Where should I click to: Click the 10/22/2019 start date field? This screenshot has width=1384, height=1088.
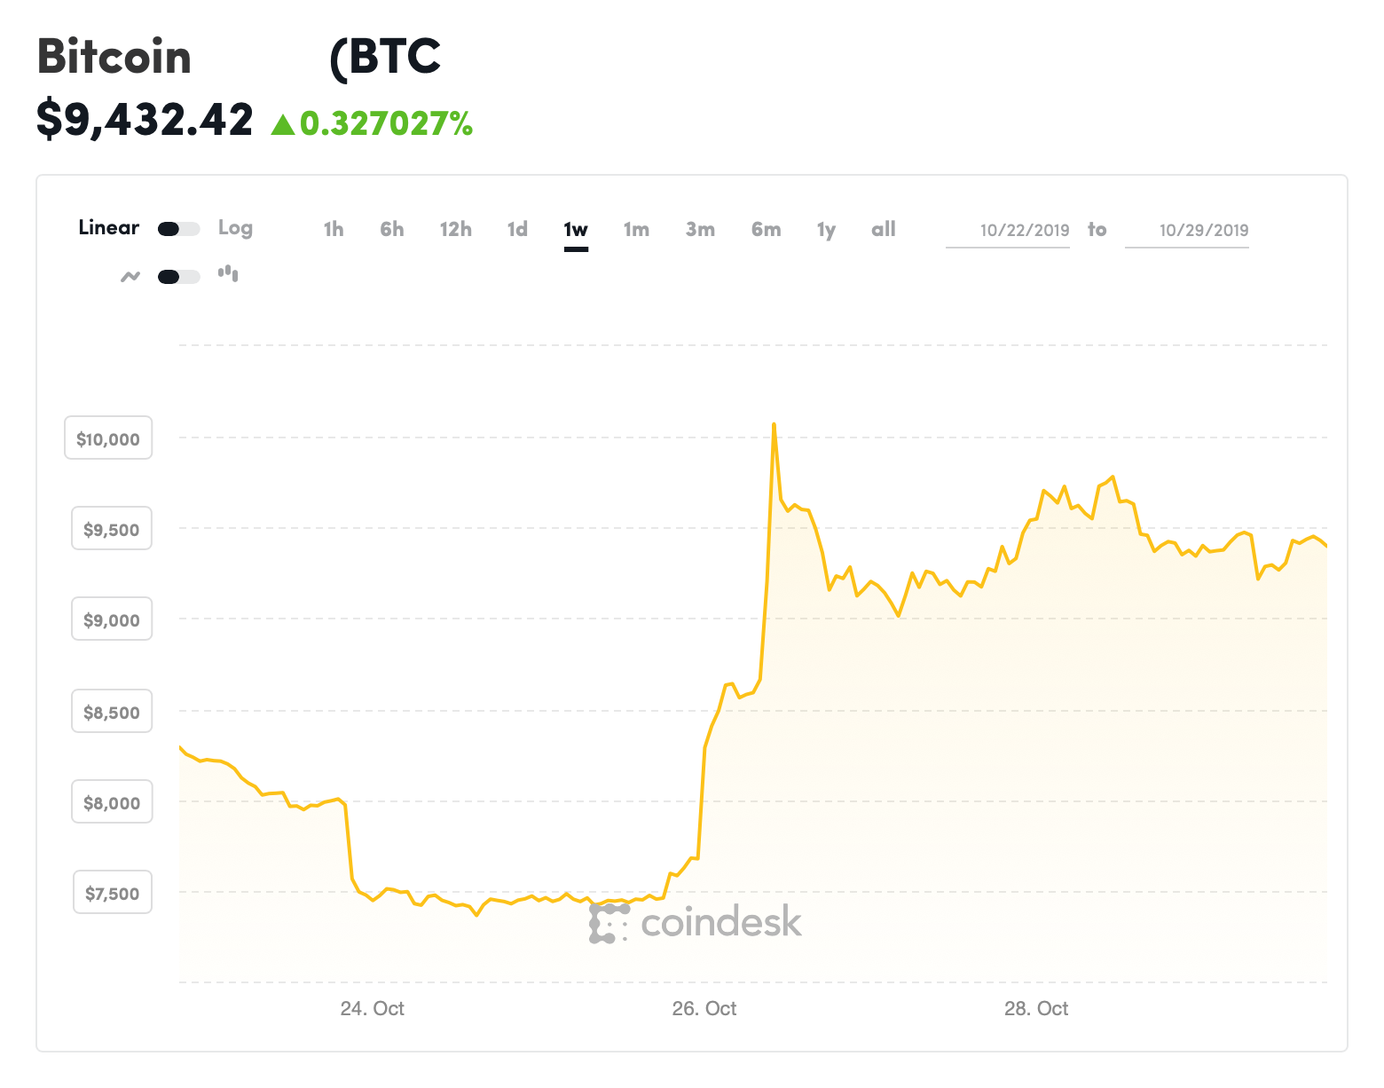[x=1009, y=230]
